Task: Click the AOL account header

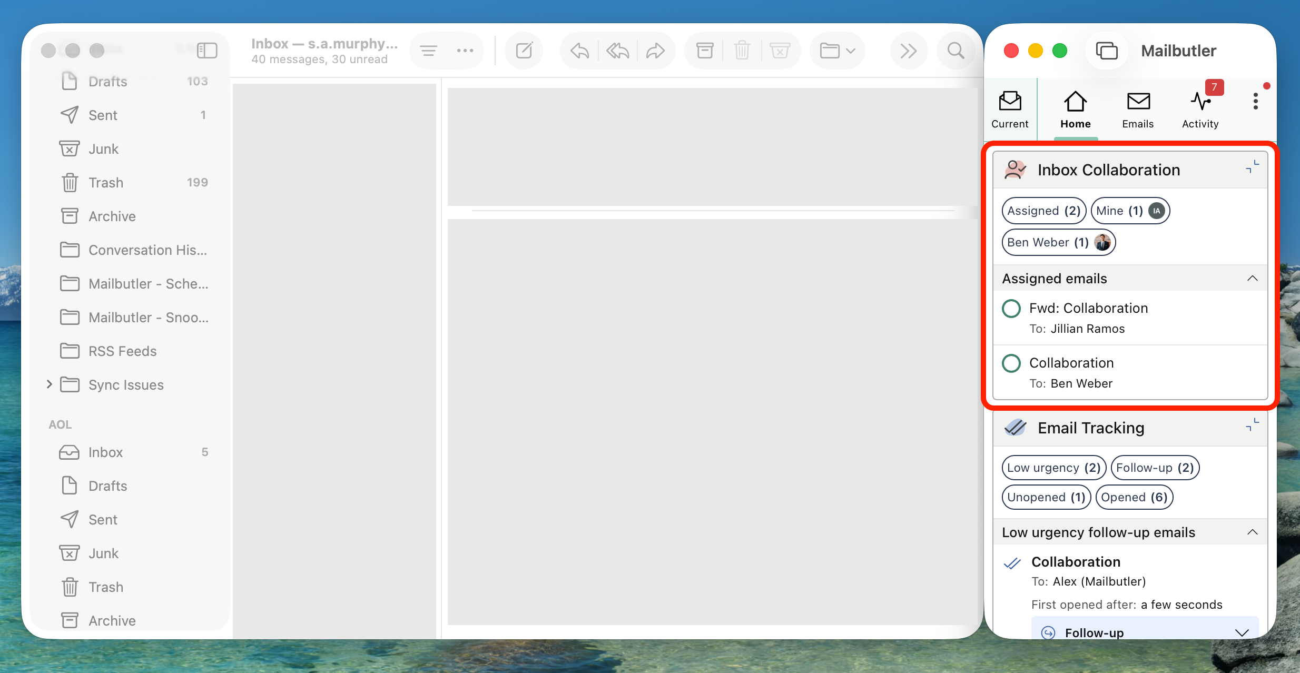Action: click(60, 424)
